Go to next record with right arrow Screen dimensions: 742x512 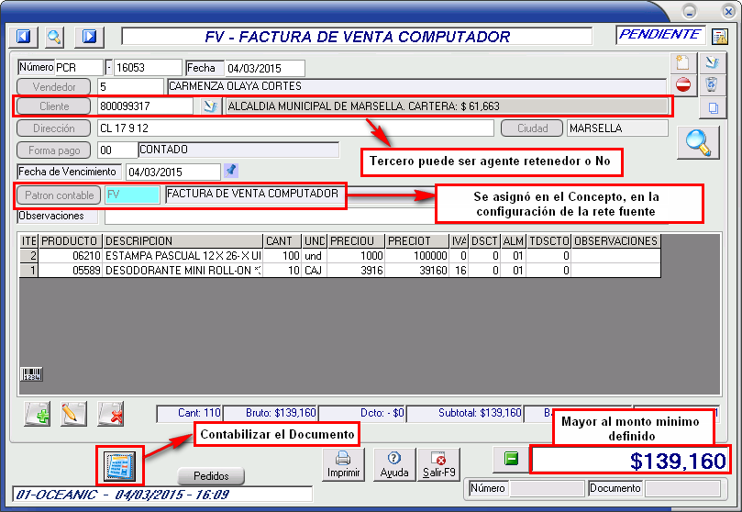tap(89, 37)
